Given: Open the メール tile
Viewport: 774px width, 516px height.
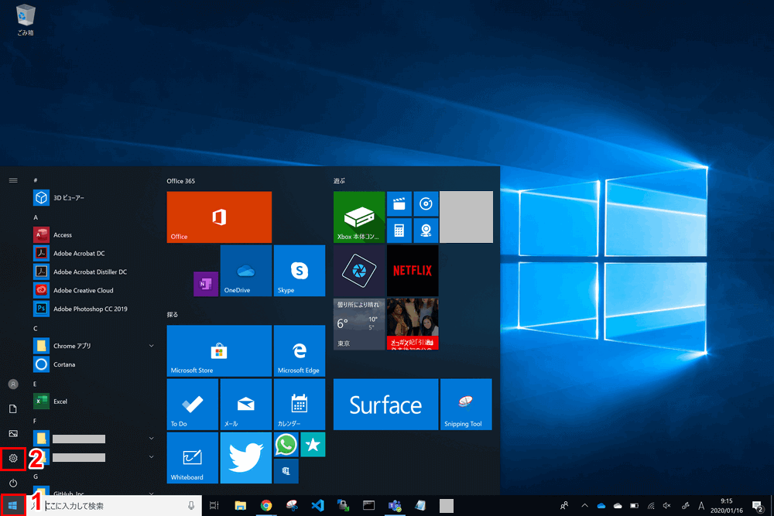Looking at the screenshot, I should click(x=246, y=405).
